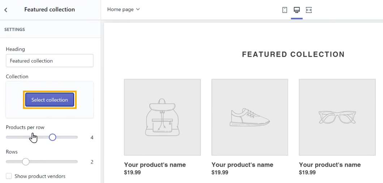Click the Rows slider handle
The width and height of the screenshot is (383, 183).
pyautogui.click(x=26, y=162)
